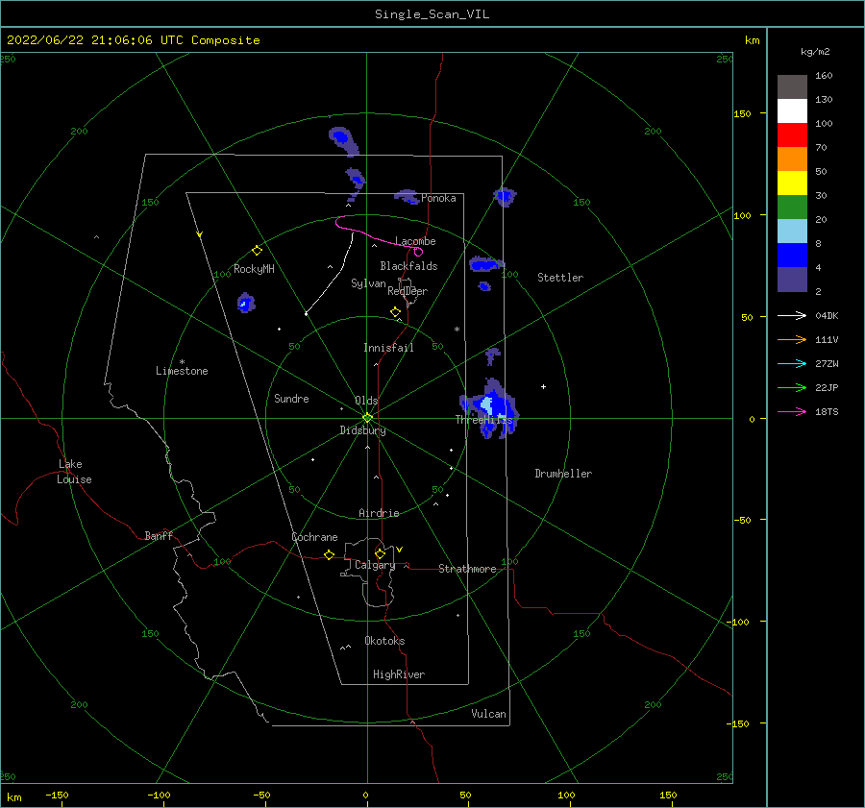Click the Cochrane town label
Image resolution: width=865 pixels, height=808 pixels.
[x=314, y=537]
